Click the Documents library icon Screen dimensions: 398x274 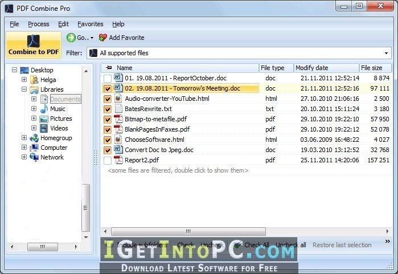click(x=44, y=99)
